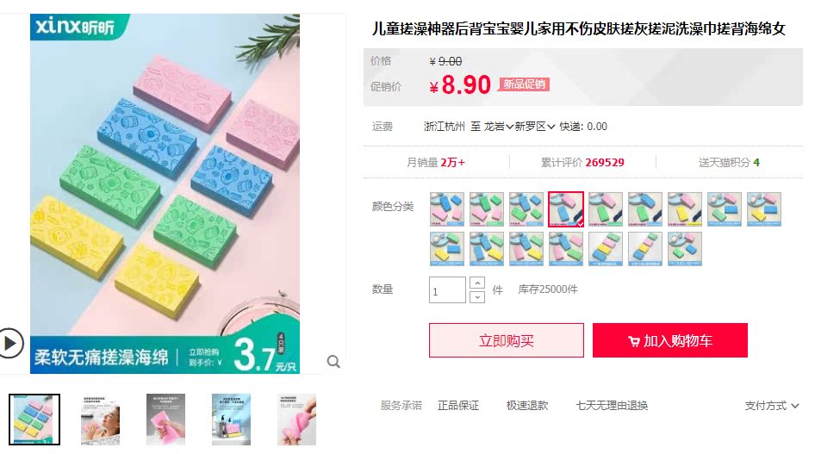The image size is (815, 454).
Task: Open the second gallery thumbnail with woman
Action: tap(100, 420)
